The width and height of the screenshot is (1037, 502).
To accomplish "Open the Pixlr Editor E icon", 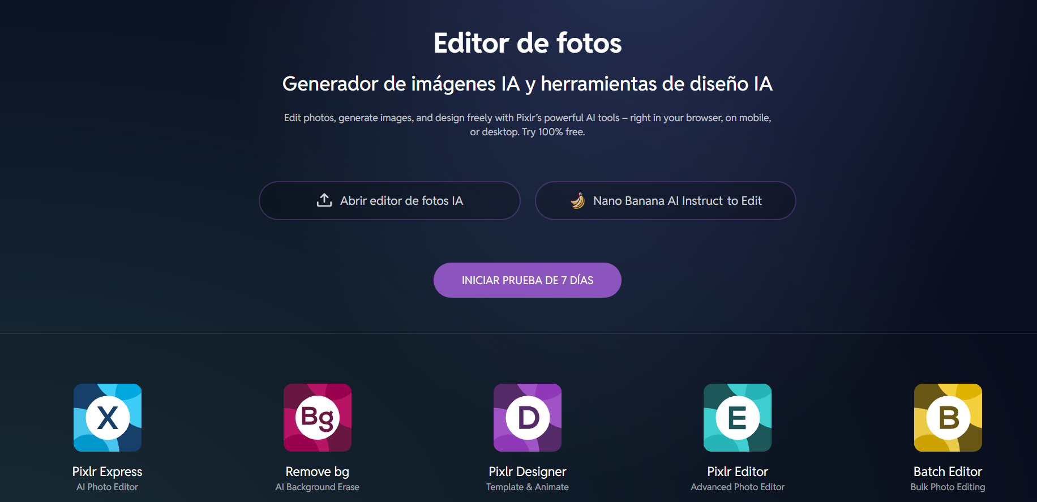I will click(x=738, y=418).
